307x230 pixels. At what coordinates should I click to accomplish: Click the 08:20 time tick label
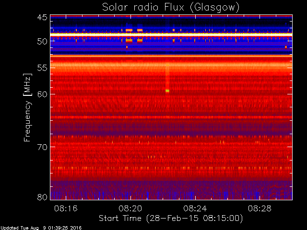point(130,208)
